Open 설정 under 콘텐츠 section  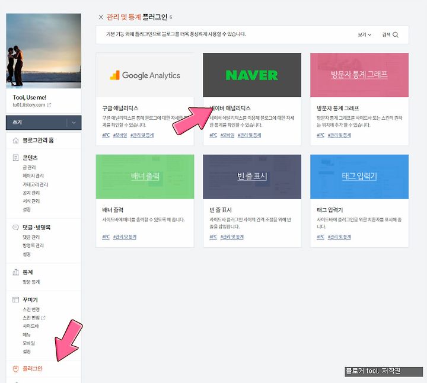tap(27, 210)
